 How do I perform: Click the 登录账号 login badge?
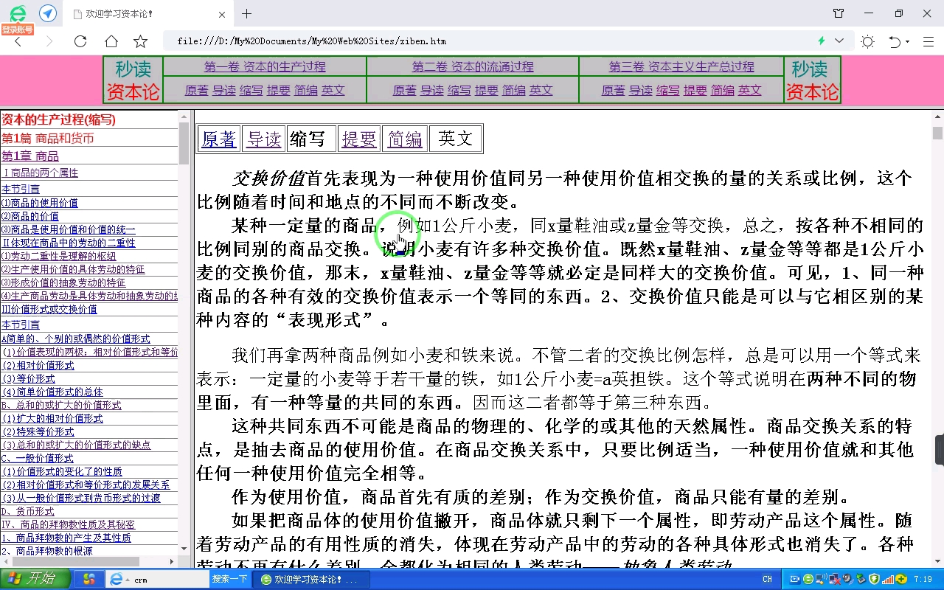17,29
